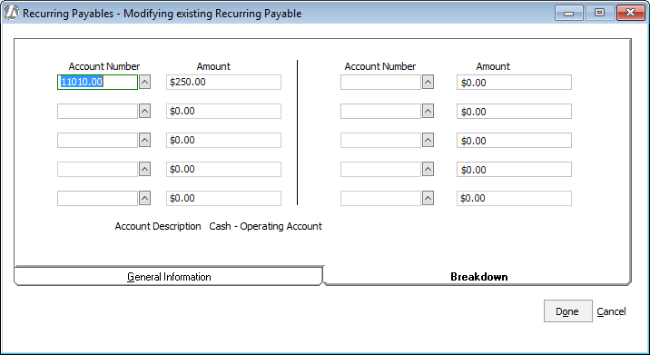Viewport: 650px width, 355px height.
Task: Click fourth right amount field
Action: (x=514, y=169)
